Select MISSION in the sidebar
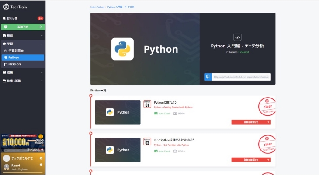The image size is (319, 175). (x=23, y=64)
